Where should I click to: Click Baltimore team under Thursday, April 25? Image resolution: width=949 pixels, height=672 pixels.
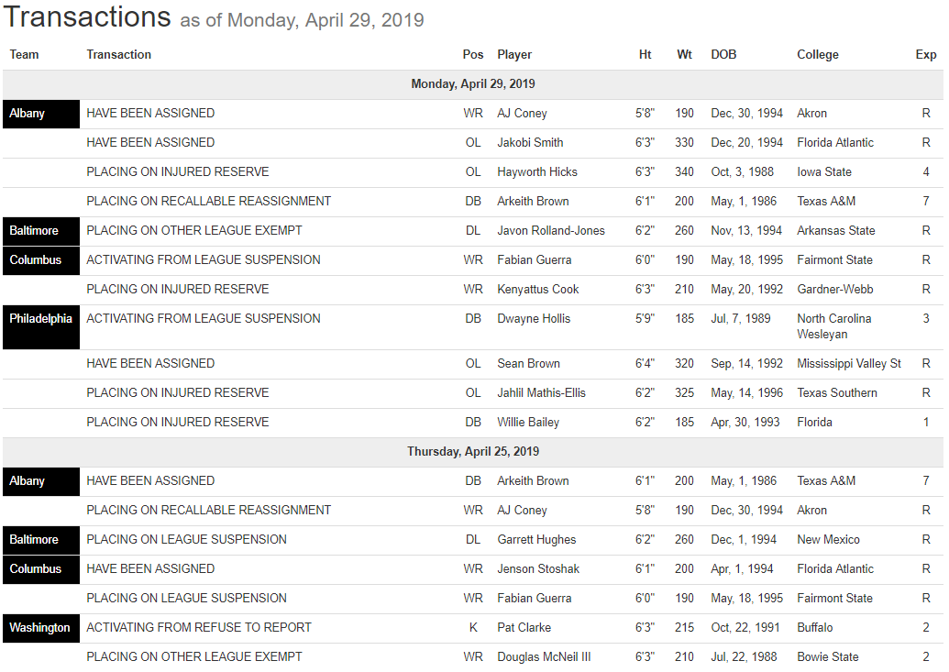click(34, 540)
